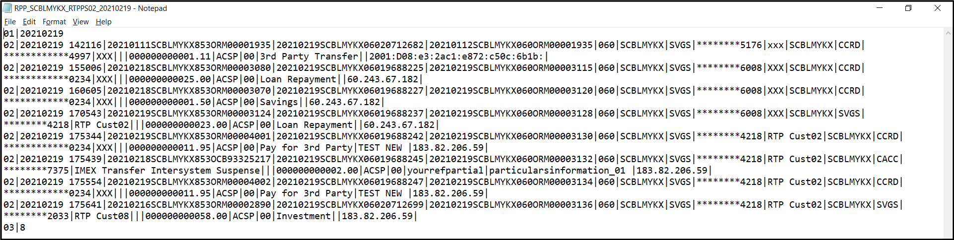954x240 pixels.
Task: Click the trailer line 03|8
Action: click(14, 228)
